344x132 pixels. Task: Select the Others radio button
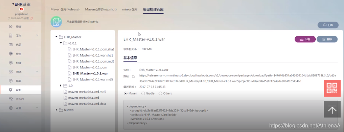pos(160,93)
